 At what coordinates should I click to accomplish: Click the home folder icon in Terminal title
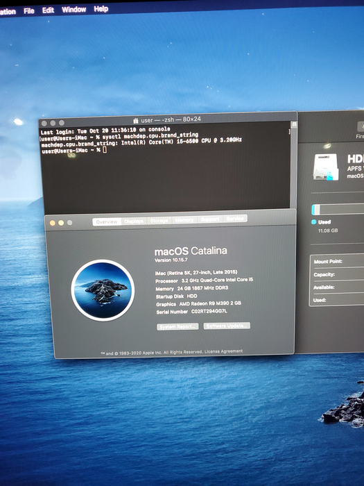(x=136, y=121)
